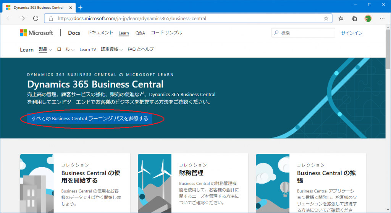This screenshot has height=213, width=391.
Task: Expand the 認定資格 dropdown
Action: point(112,49)
